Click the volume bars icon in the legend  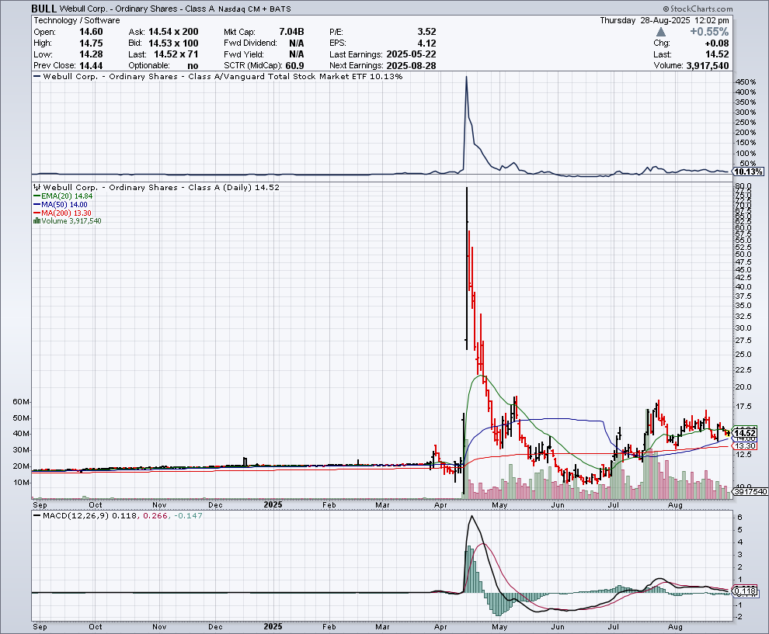click(x=36, y=221)
